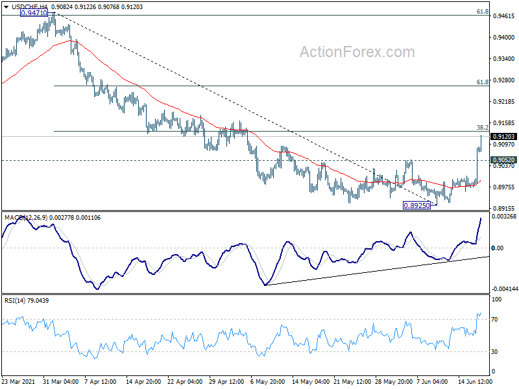Click the top 61.8 Fibonacci label
Screen dimensions: 519x389
click(482, 12)
